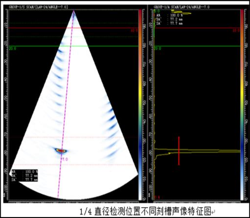Click the AN DA SA readout box in S-scan
The height and width of the screenshot is (218, 250).
tap(25, 175)
